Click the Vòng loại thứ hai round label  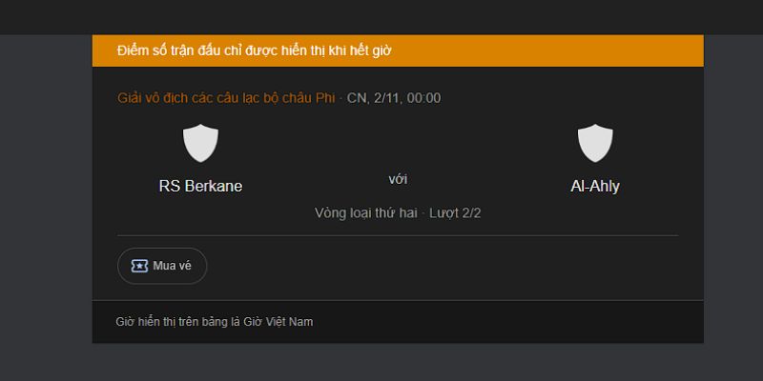click(366, 212)
